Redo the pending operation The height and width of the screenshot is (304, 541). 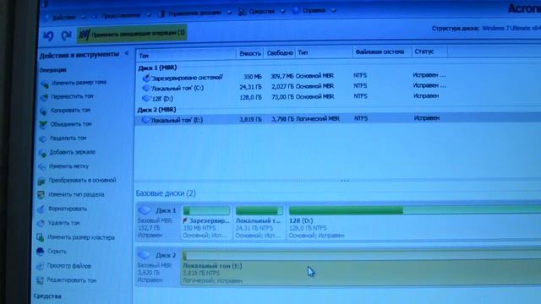66,35
